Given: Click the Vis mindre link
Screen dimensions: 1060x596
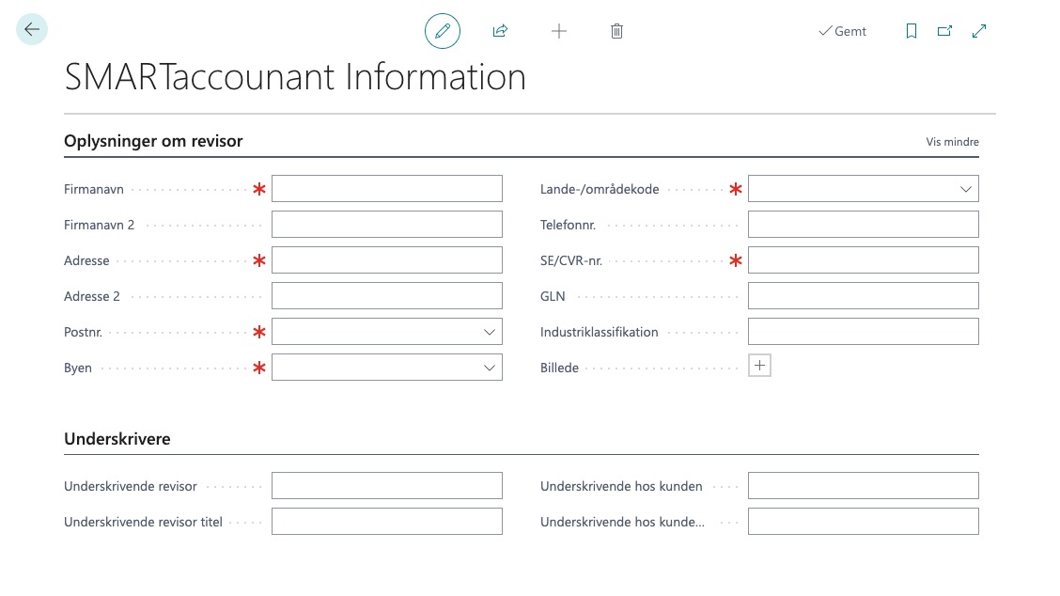Looking at the screenshot, I should pyautogui.click(x=952, y=143).
